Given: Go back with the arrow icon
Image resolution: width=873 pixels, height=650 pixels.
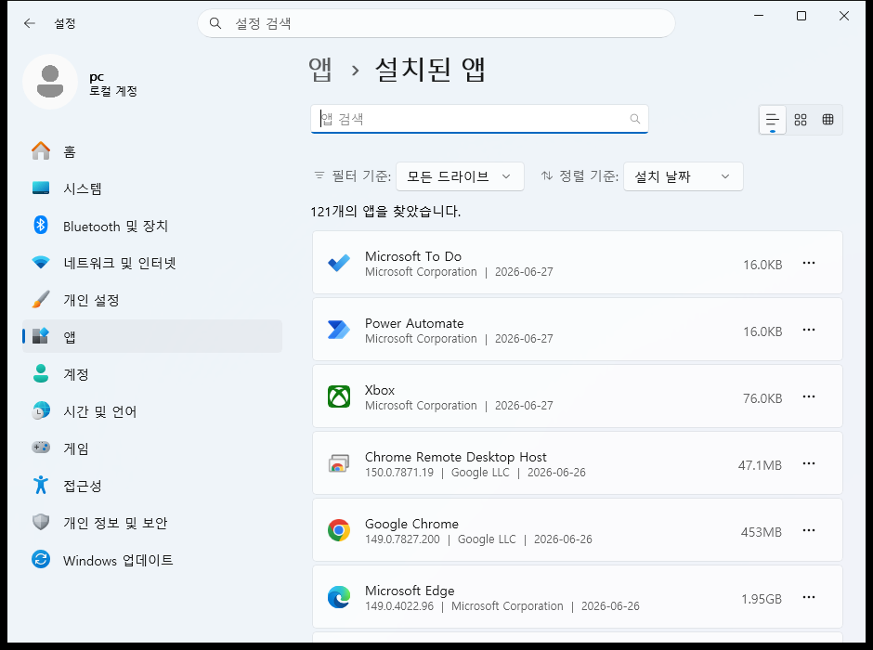Looking at the screenshot, I should click(x=30, y=23).
